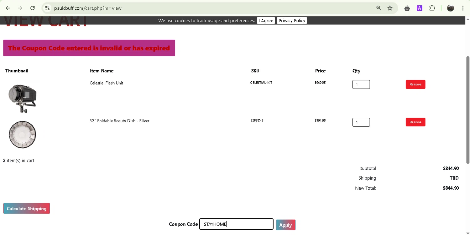Reload the current page

(x=33, y=8)
